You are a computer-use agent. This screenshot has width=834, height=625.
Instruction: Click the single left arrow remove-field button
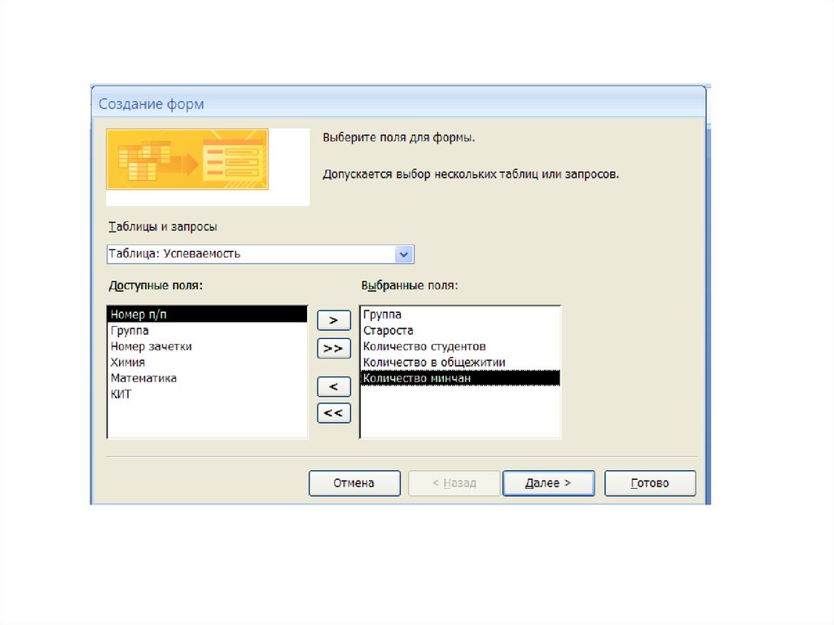point(333,386)
